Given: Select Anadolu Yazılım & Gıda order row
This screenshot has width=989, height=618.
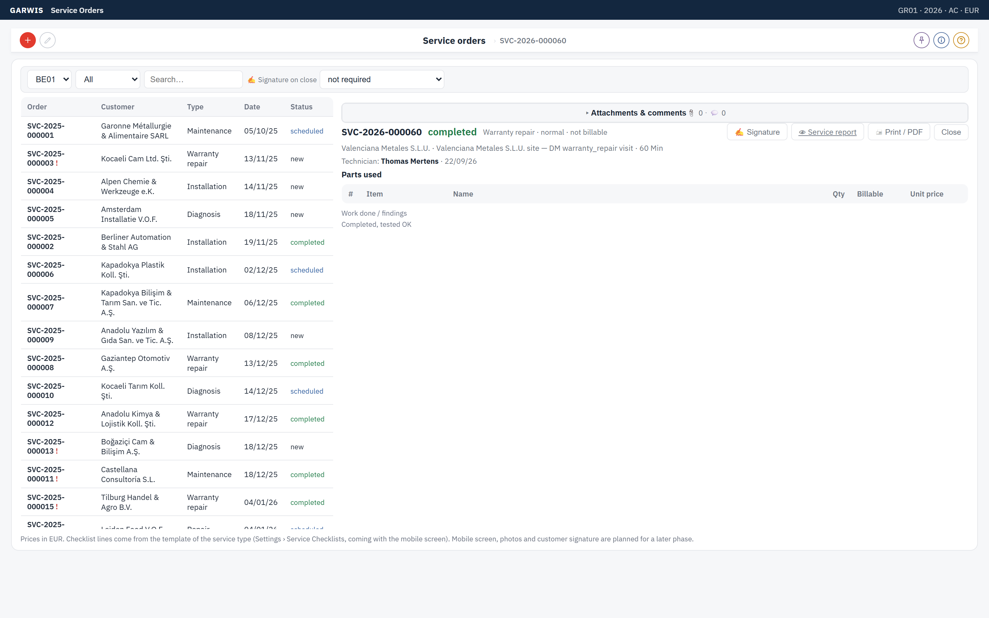Looking at the screenshot, I should (177, 335).
